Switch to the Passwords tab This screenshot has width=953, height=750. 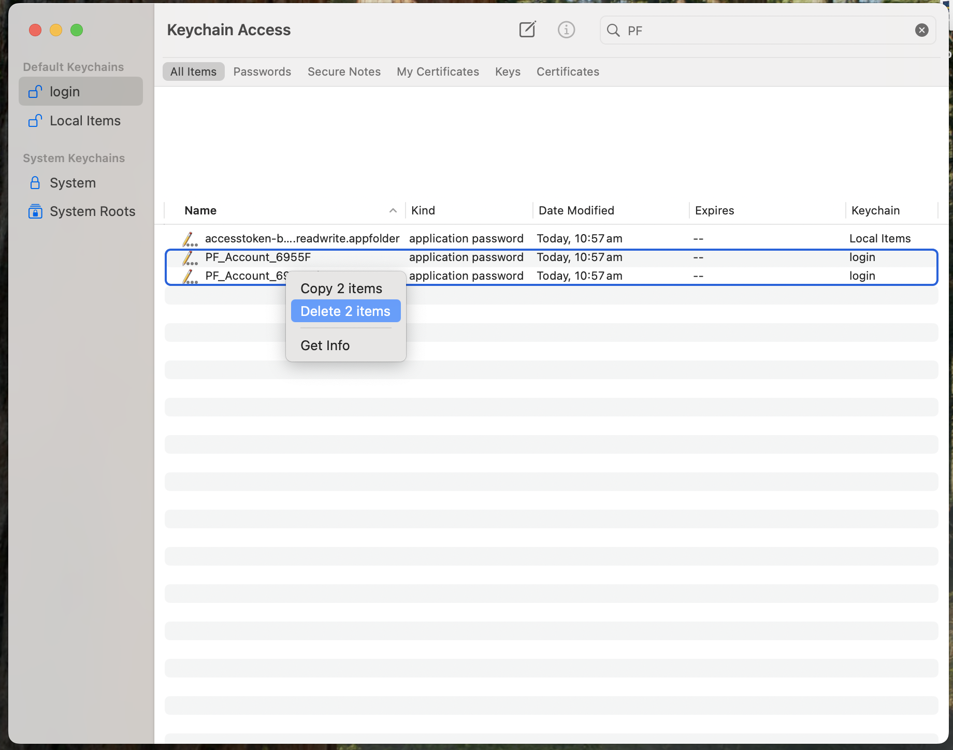pos(262,71)
